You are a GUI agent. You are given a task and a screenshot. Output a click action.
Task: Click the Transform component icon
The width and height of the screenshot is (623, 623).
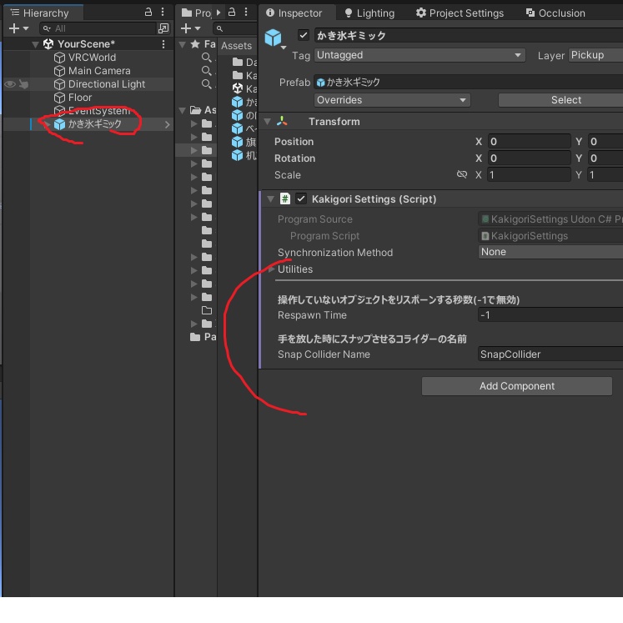(x=282, y=122)
